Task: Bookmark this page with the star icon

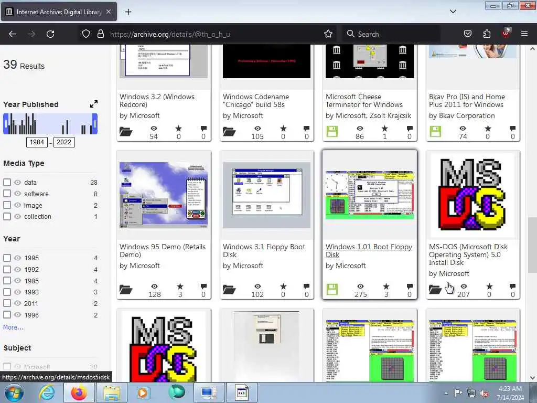Action: pos(328,34)
